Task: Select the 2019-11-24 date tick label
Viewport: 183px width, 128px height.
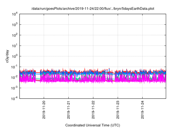Action: [143, 110]
